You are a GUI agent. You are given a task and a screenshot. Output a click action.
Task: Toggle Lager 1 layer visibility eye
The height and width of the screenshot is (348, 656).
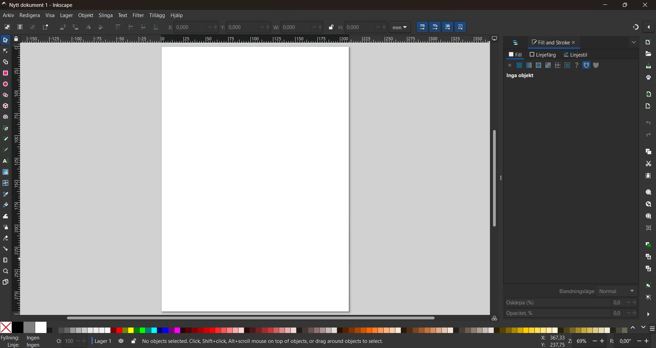pyautogui.click(x=121, y=341)
